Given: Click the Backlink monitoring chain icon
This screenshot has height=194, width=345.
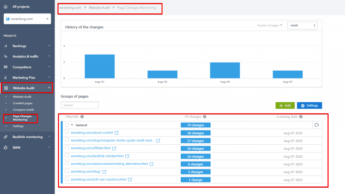Looking at the screenshot, I should [6, 137].
